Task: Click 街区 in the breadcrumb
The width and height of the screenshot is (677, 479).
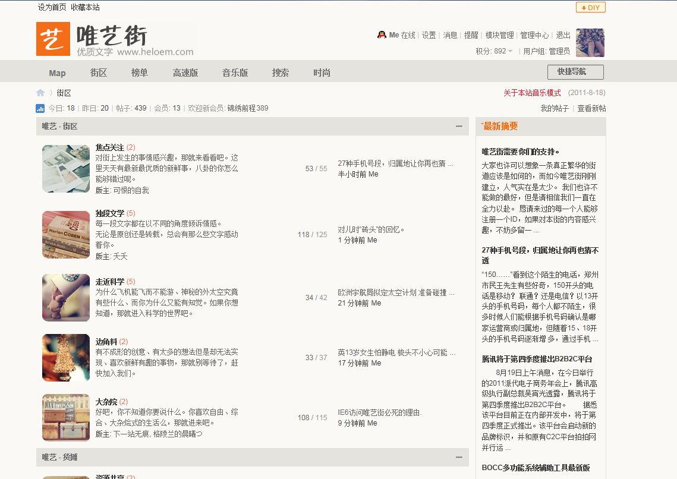Action: tap(64, 93)
